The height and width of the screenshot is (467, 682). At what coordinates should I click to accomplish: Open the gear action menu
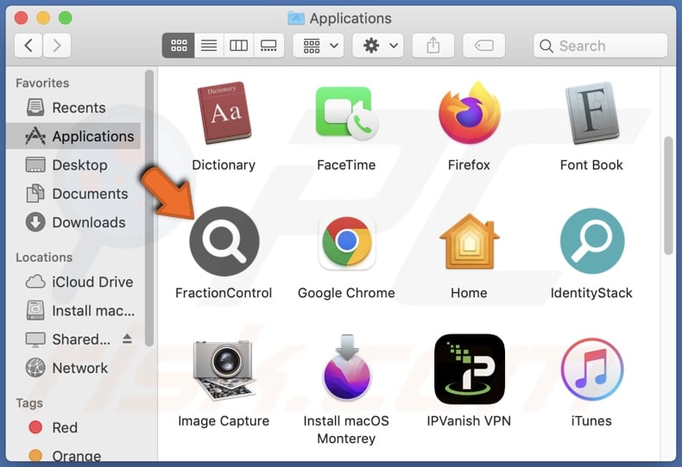378,46
